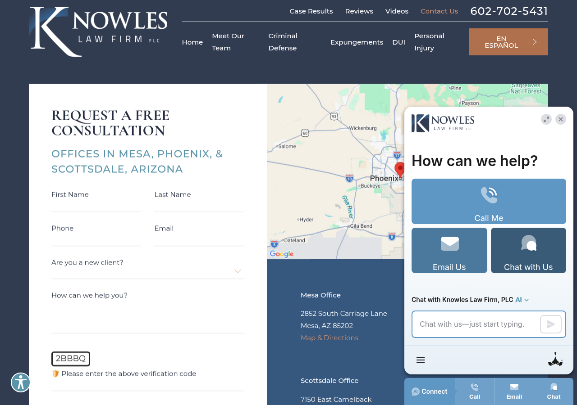Click the chat provider logo icon
Image resolution: width=577 pixels, height=405 pixels.
pos(555,360)
